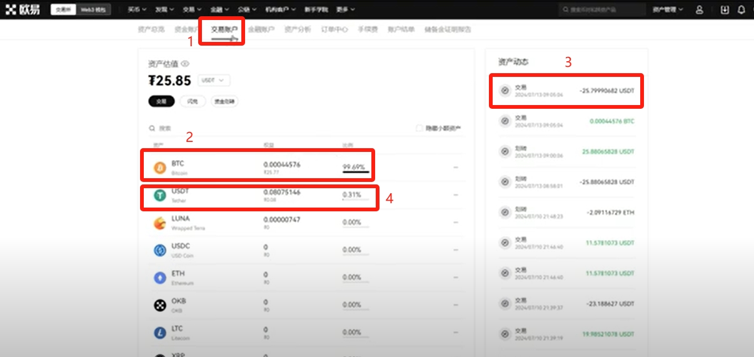Toggle the 资产估值 eye visibility icon
Viewport: 754px width, 357px height.
point(185,64)
